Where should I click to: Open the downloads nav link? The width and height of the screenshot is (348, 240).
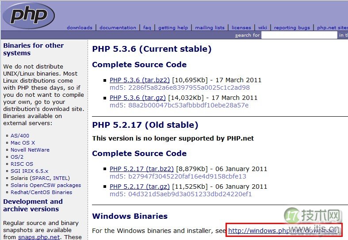[x=80, y=28]
